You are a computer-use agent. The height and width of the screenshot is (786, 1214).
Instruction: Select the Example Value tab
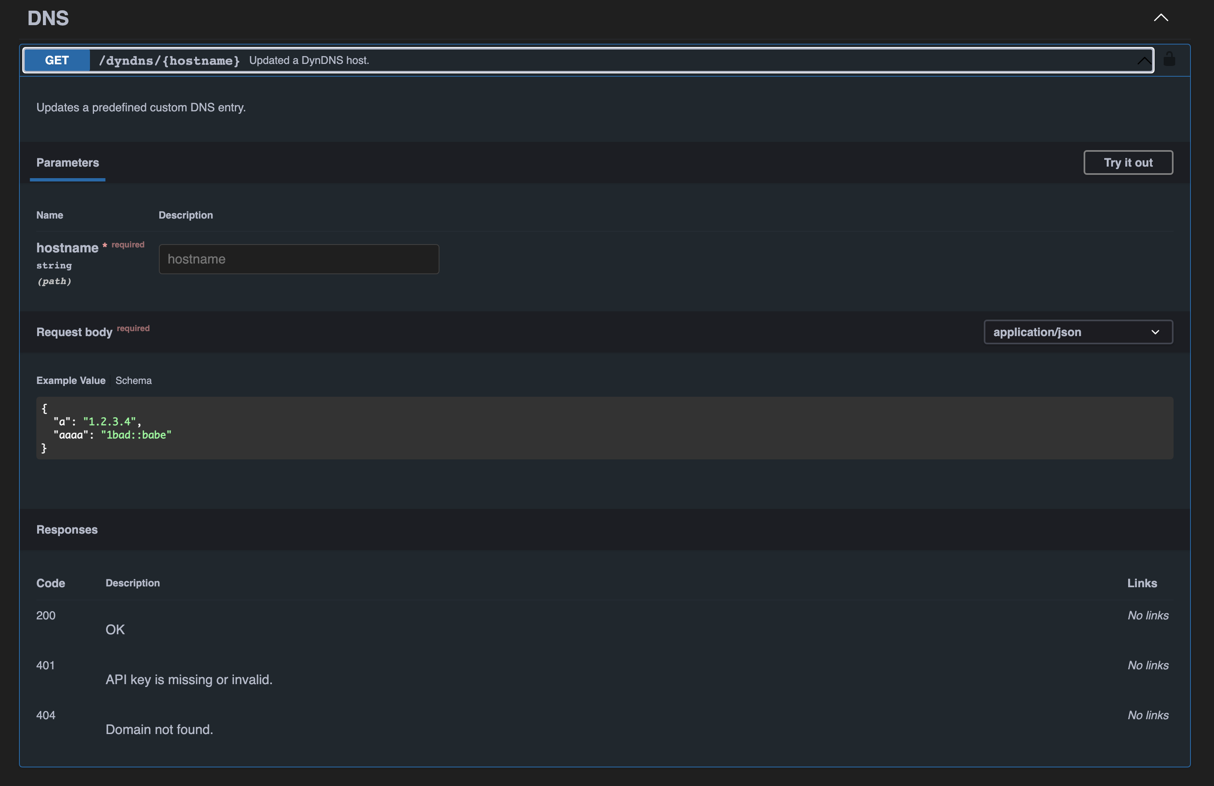[x=71, y=380]
